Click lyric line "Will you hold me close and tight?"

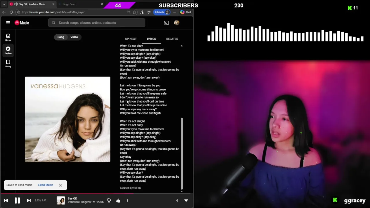(x=140, y=113)
